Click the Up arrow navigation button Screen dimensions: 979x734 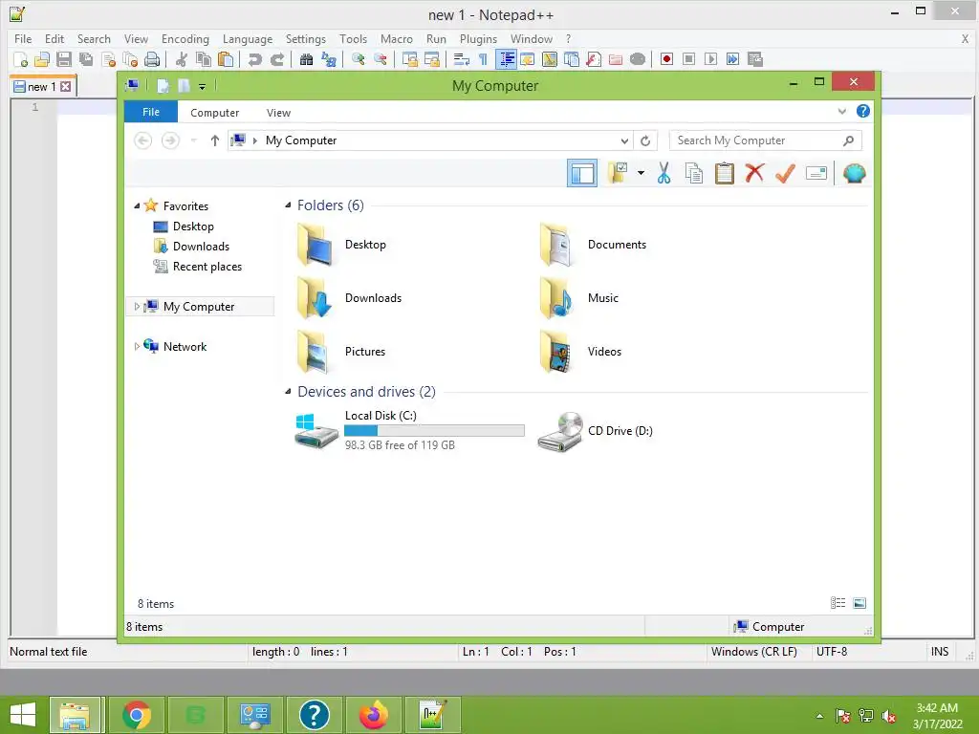click(x=215, y=140)
